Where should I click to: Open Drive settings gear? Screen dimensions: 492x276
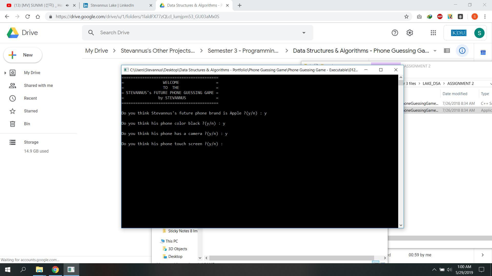(x=409, y=33)
